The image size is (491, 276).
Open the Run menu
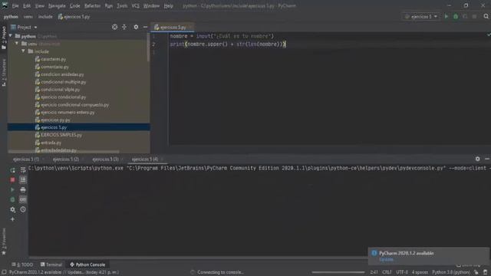click(109, 5)
